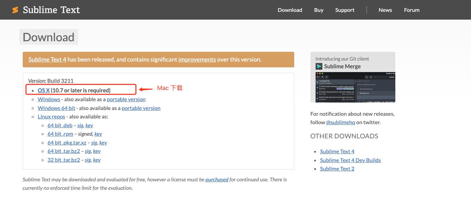Click the Sublime Text header title
This screenshot has width=471, height=201.
click(51, 10)
